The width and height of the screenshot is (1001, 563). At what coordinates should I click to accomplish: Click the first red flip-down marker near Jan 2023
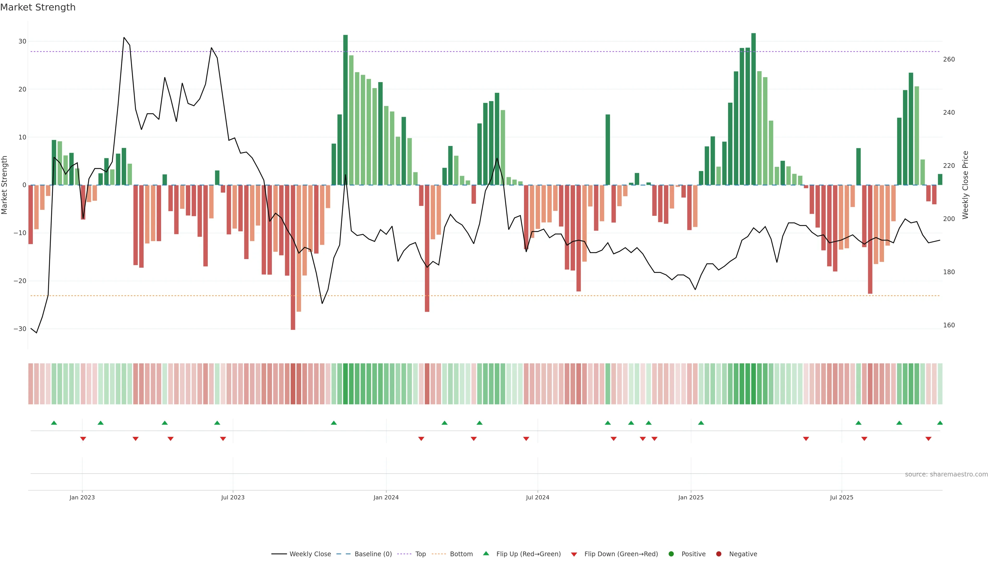coord(83,439)
